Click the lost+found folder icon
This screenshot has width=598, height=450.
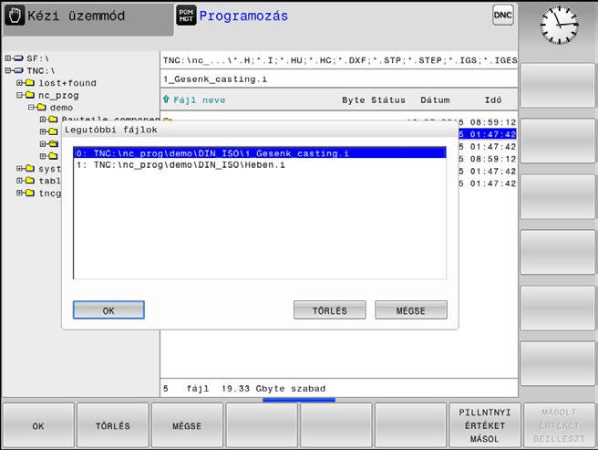pos(30,83)
